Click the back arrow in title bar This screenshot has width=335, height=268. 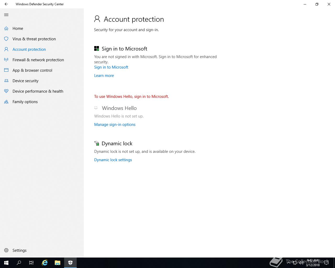click(x=6, y=4)
